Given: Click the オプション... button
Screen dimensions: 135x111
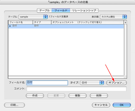Looking at the screenshot, I should coord(116,83).
